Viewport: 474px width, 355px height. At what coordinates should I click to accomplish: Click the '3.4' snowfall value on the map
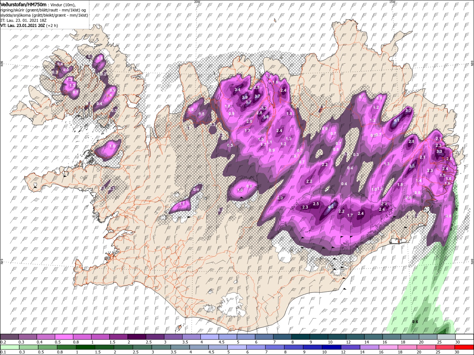[x=237, y=90]
